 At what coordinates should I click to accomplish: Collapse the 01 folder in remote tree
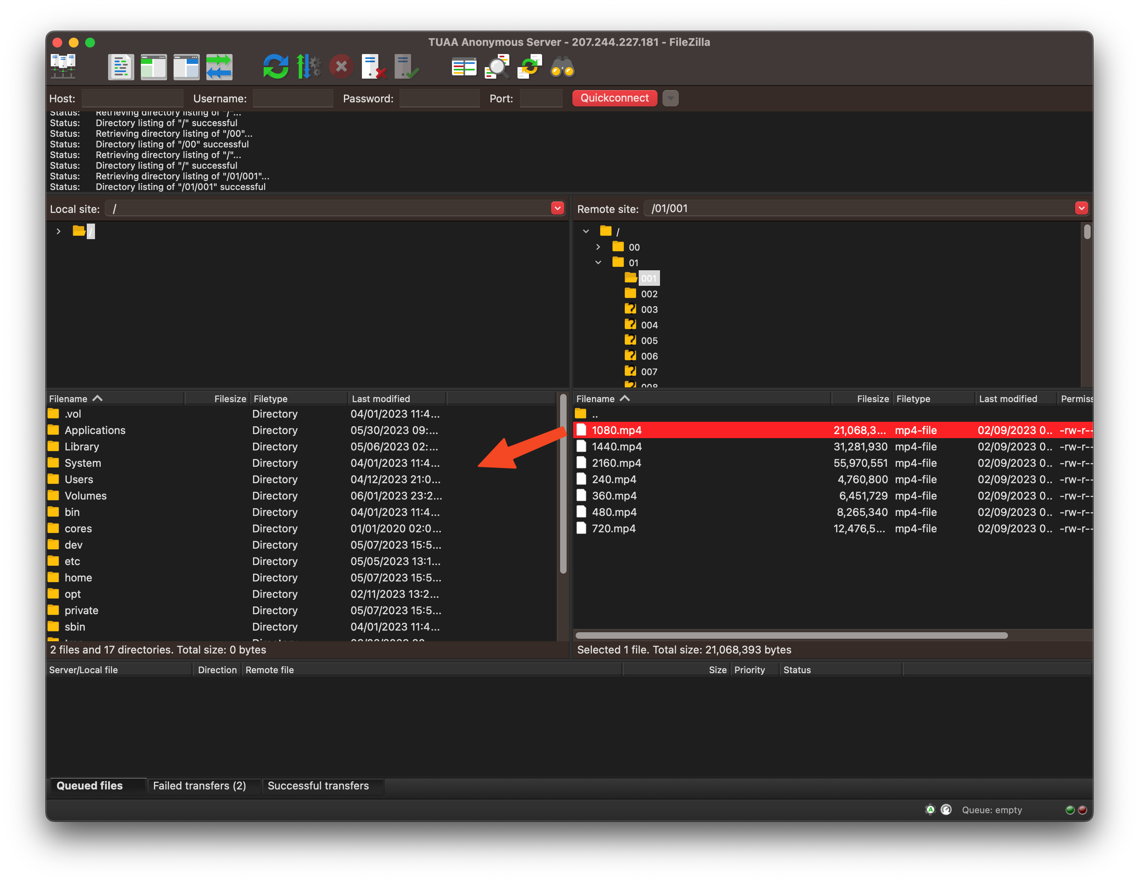[x=598, y=262]
